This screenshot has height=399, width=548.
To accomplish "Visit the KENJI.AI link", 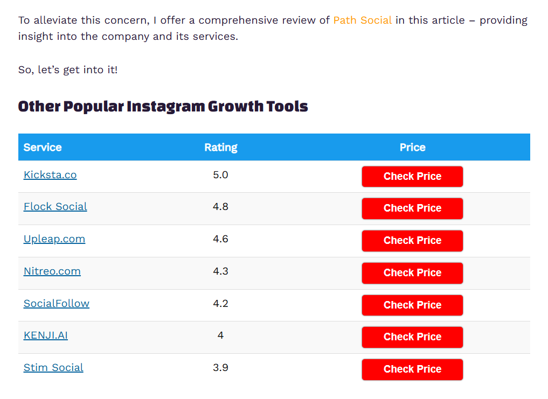I will (x=45, y=335).
